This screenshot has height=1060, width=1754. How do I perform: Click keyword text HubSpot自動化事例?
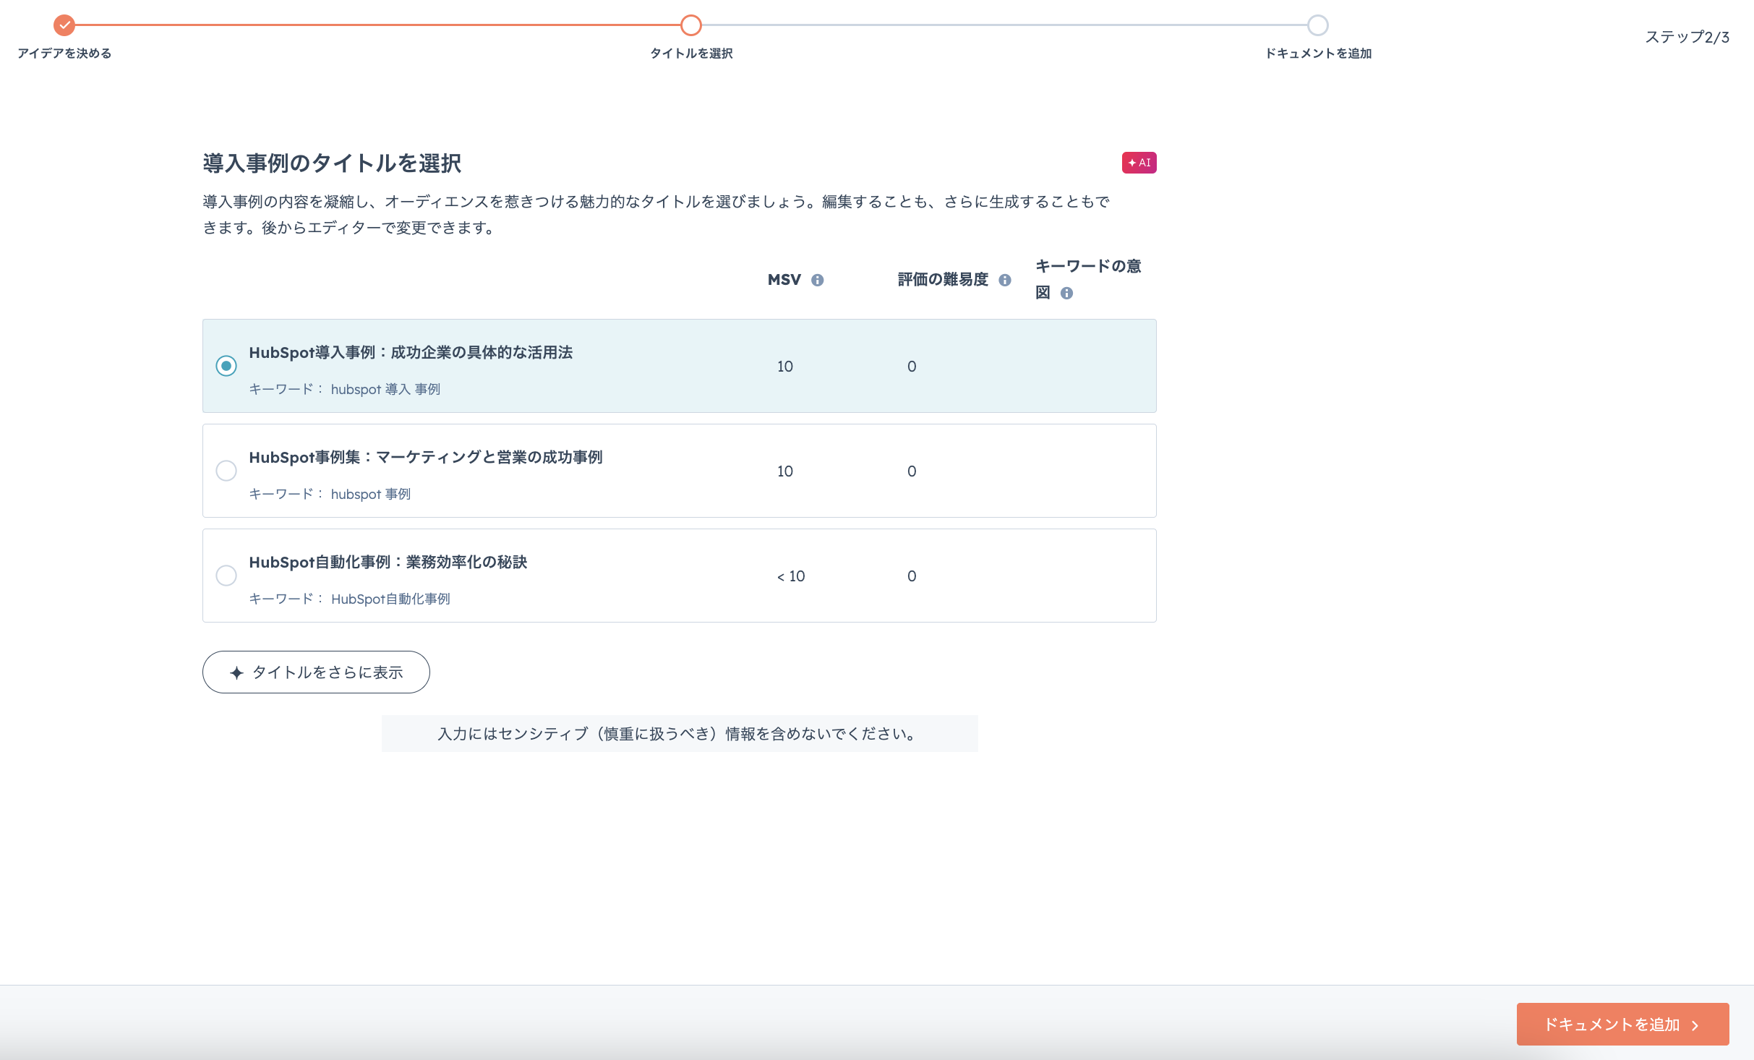(x=390, y=599)
